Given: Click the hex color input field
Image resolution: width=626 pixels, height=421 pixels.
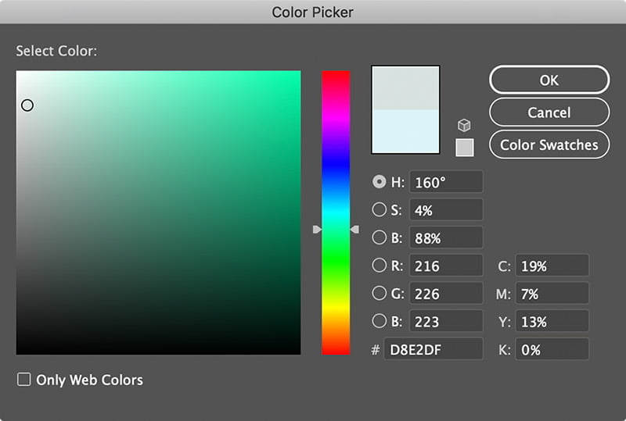Looking at the screenshot, I should tap(433, 349).
